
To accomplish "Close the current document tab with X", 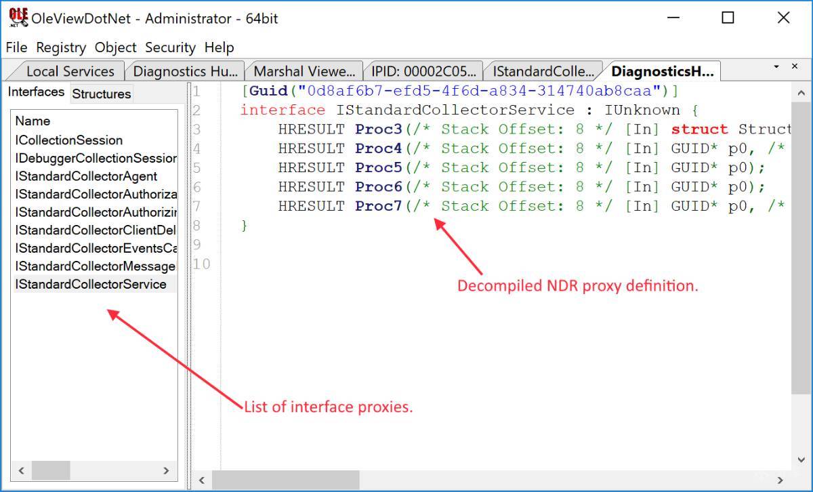I will pos(795,66).
